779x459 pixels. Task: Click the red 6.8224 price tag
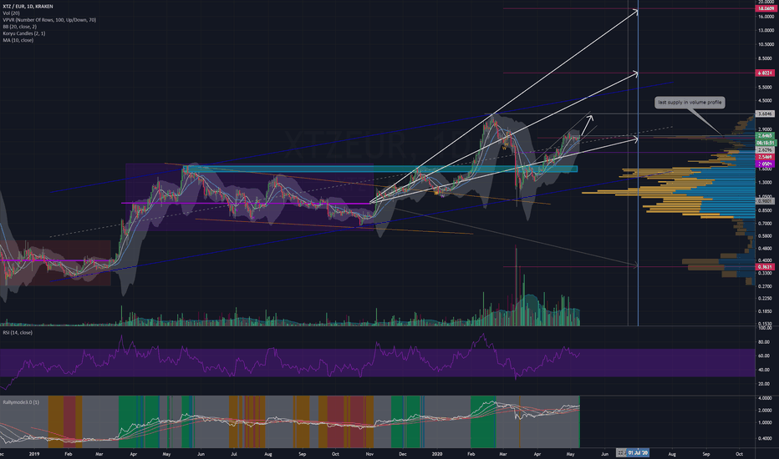pos(765,73)
